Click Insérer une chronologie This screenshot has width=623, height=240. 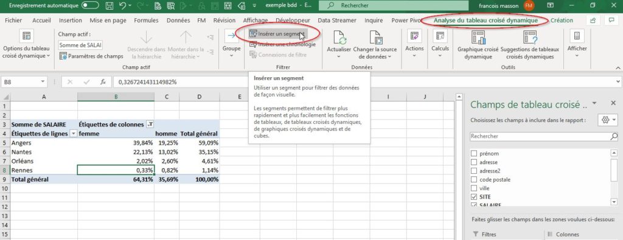coord(282,44)
